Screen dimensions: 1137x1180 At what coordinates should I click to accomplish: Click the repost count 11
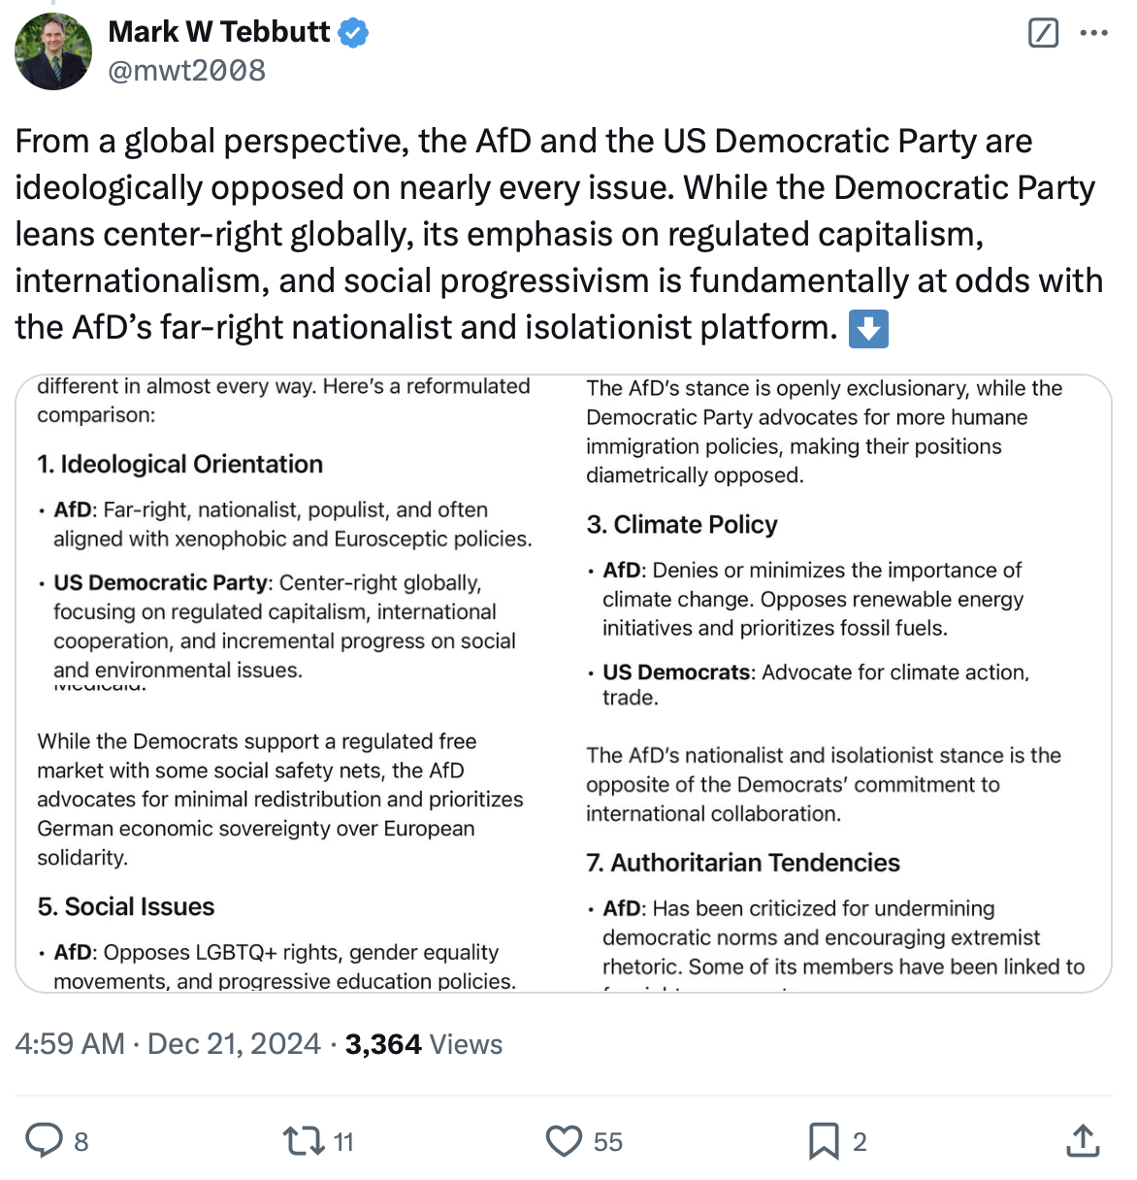[x=343, y=1142]
